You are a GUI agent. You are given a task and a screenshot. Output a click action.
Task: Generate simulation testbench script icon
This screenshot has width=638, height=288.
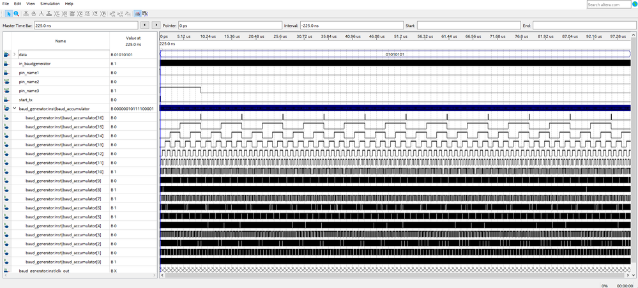click(128, 13)
